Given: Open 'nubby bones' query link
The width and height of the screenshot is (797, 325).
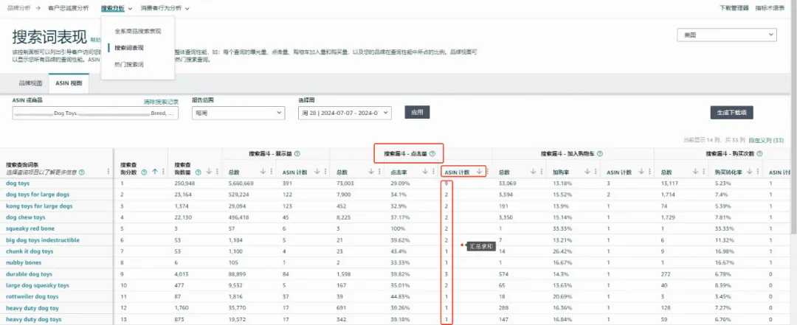Looking at the screenshot, I should [x=24, y=262].
